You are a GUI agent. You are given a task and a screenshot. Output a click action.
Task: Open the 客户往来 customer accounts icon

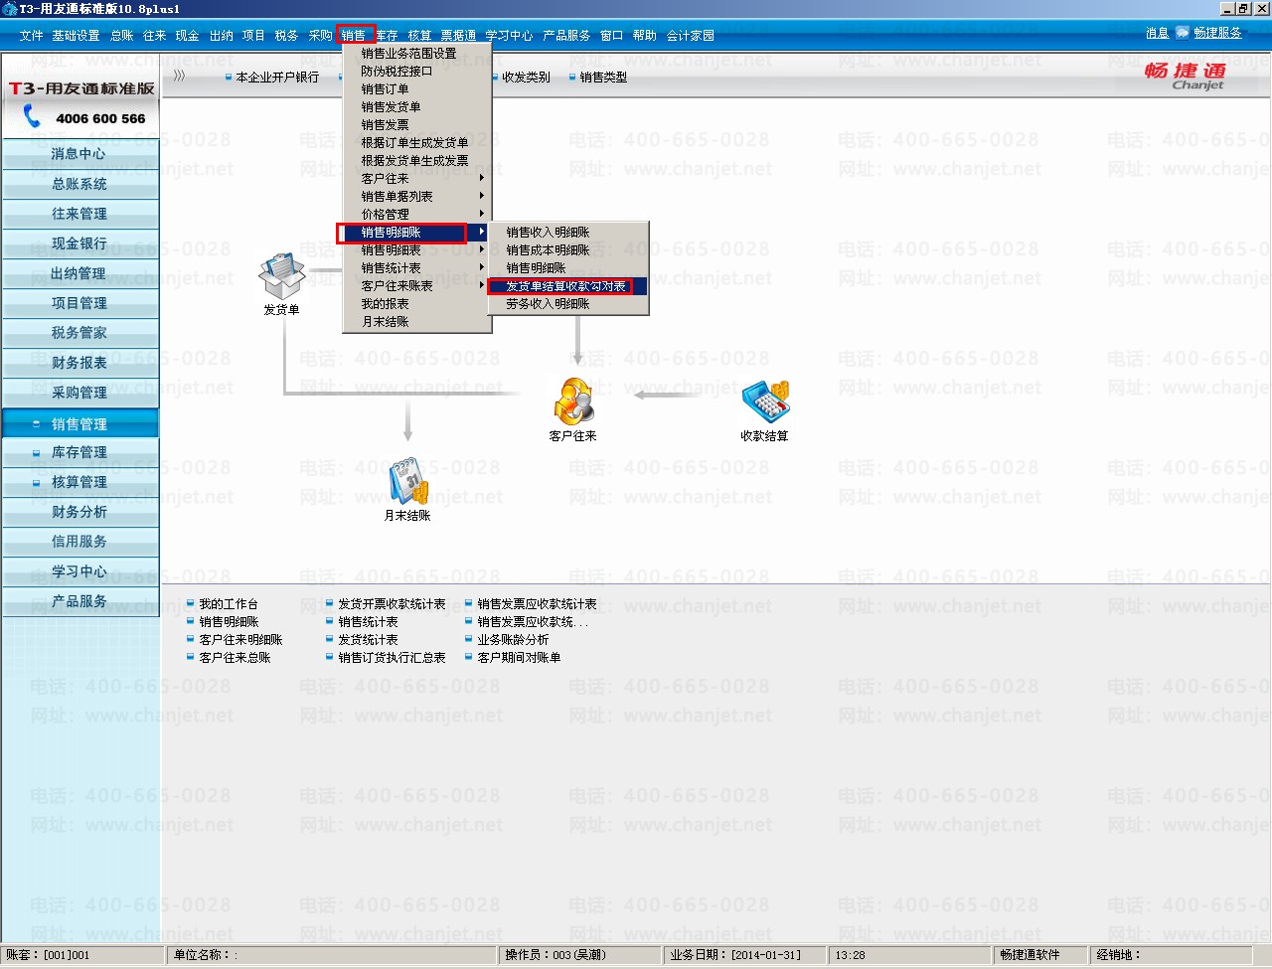(x=573, y=401)
